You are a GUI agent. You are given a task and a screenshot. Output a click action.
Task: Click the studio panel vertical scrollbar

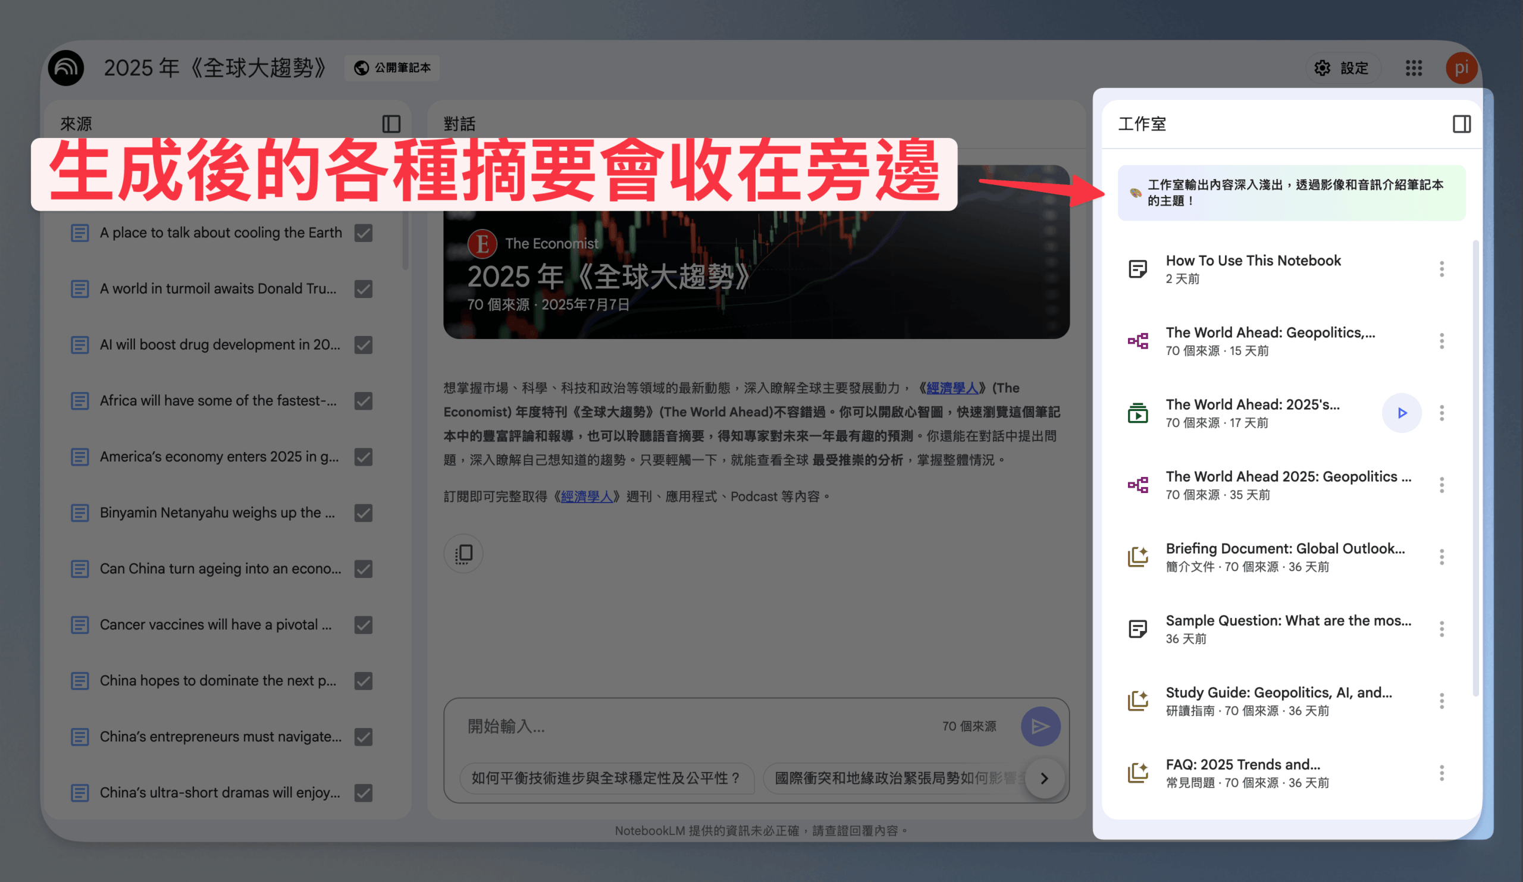[1475, 468]
